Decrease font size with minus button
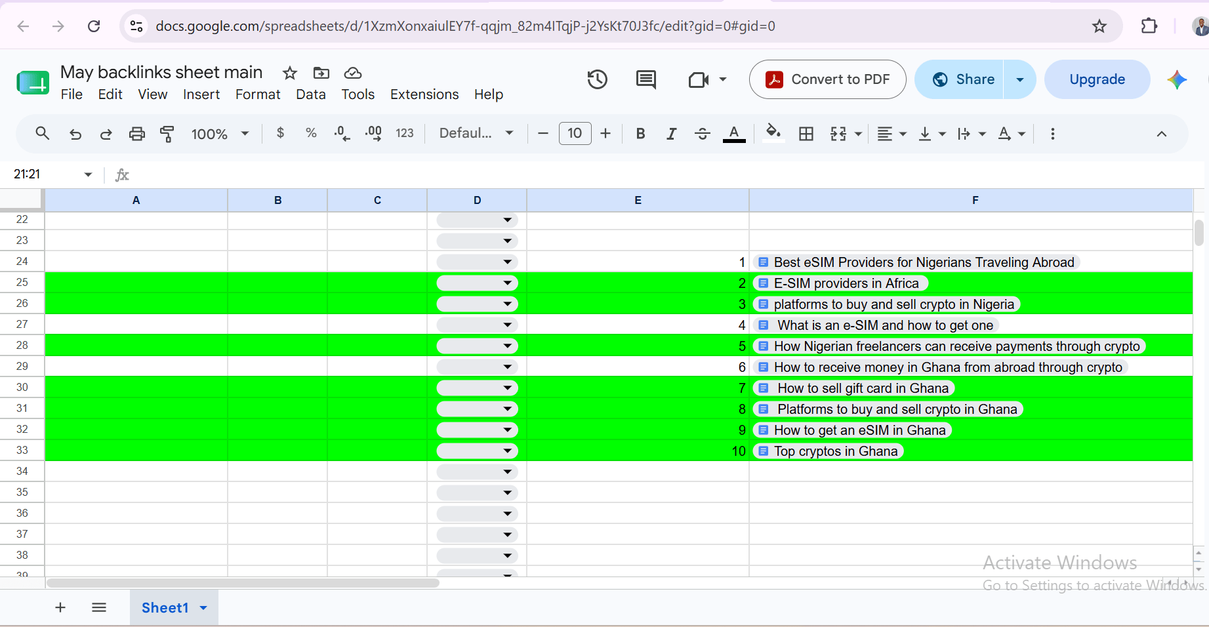Viewport: 1209px width, 627px height. click(x=543, y=134)
